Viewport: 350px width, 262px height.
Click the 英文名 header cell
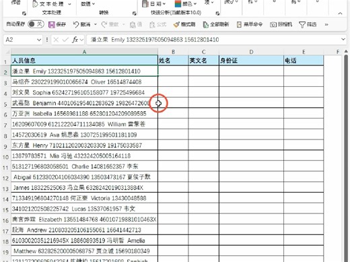pyautogui.click(x=204, y=61)
